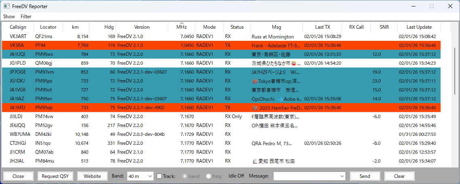
Task: Sort by the Msg column header
Action: coord(276,27)
